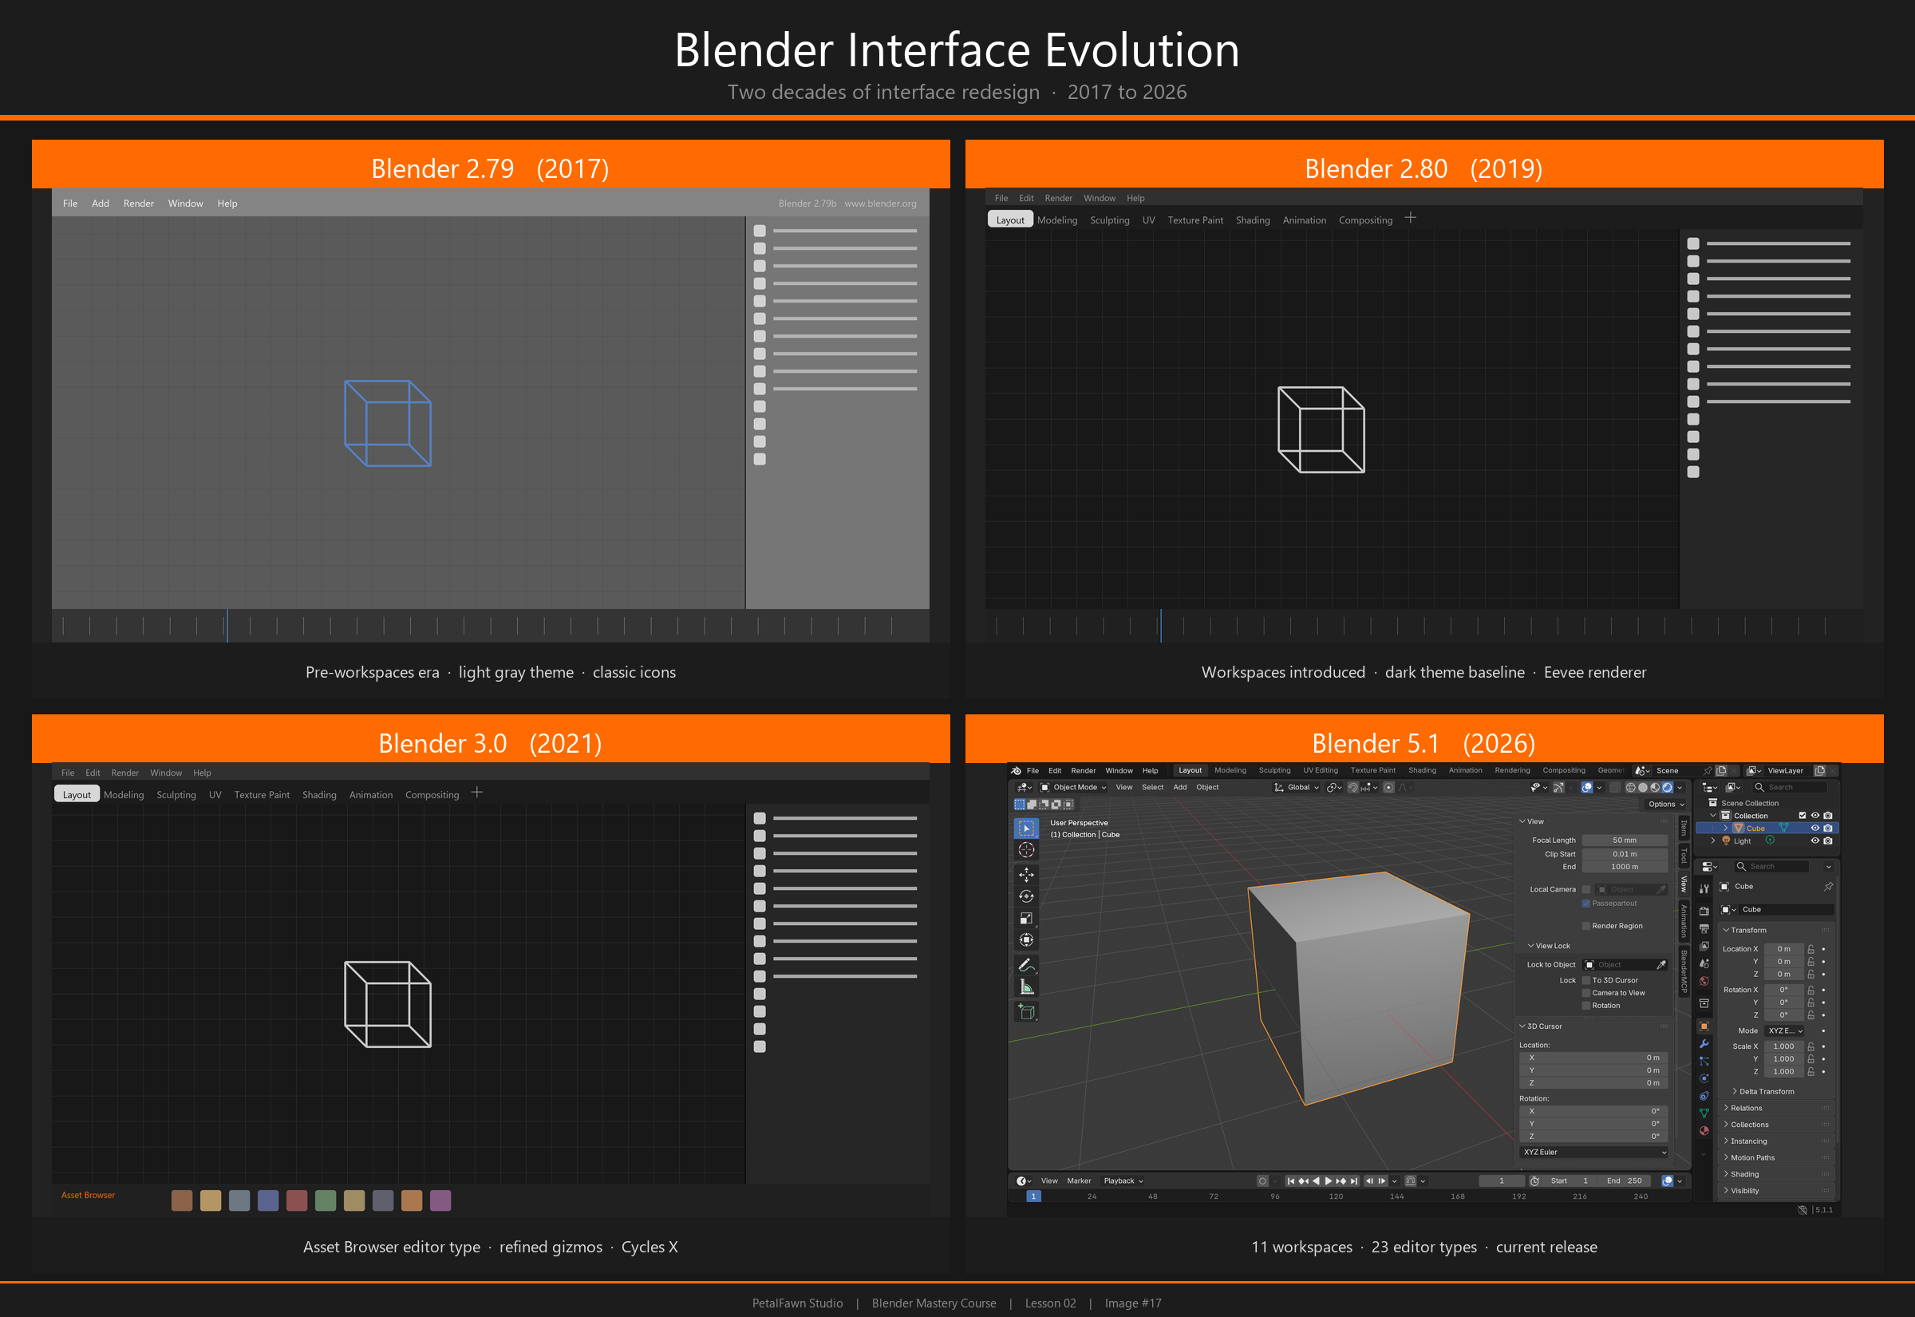The width and height of the screenshot is (1915, 1317).
Task: Jump to the timeline start frame
Action: [x=1291, y=1181]
